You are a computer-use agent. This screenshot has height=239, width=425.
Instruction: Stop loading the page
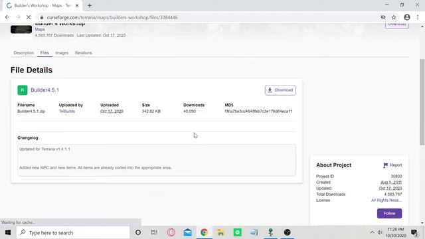point(29,17)
